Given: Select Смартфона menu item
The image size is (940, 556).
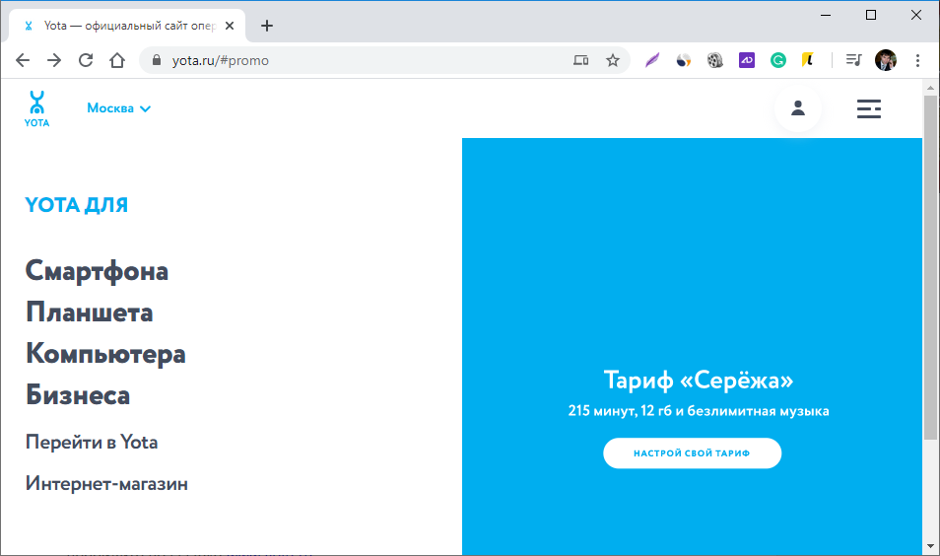Looking at the screenshot, I should point(97,271).
